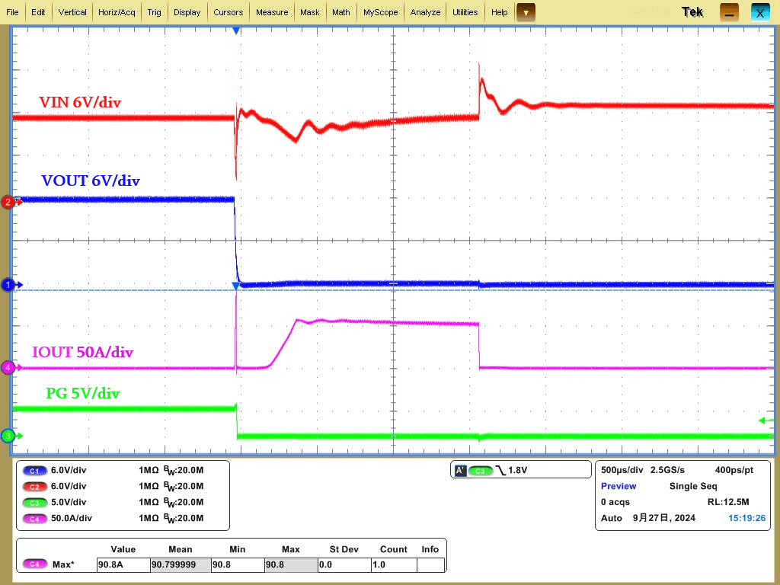Click the channel 3 reference marker on left edge
Image resolution: width=780 pixels, height=585 pixels.
coord(8,436)
